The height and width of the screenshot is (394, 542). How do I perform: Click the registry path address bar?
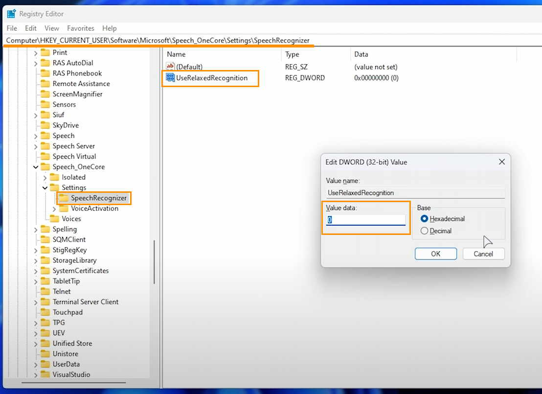271,41
